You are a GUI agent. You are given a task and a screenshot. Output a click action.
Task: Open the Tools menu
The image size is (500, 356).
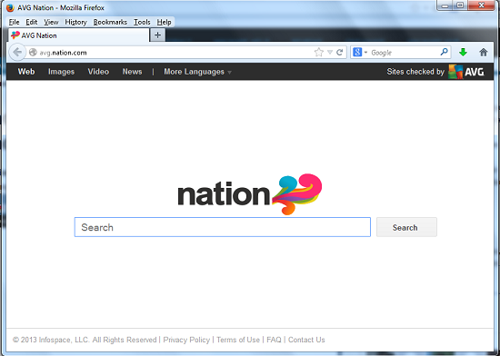coord(142,22)
